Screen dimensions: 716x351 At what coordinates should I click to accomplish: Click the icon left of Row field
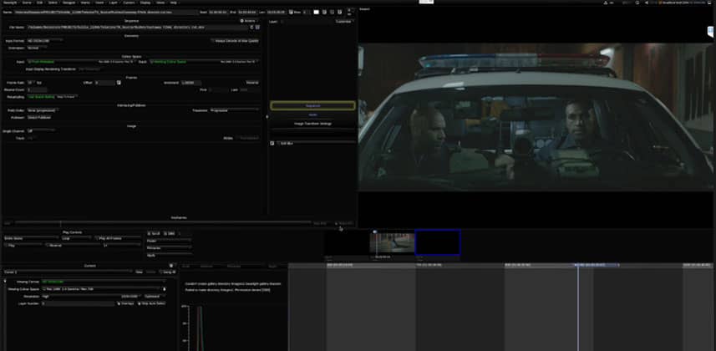[x=291, y=13]
